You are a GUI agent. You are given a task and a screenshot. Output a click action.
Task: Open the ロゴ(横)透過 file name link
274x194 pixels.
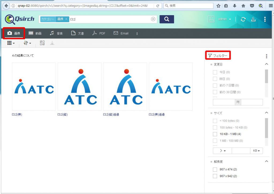coord(157,114)
